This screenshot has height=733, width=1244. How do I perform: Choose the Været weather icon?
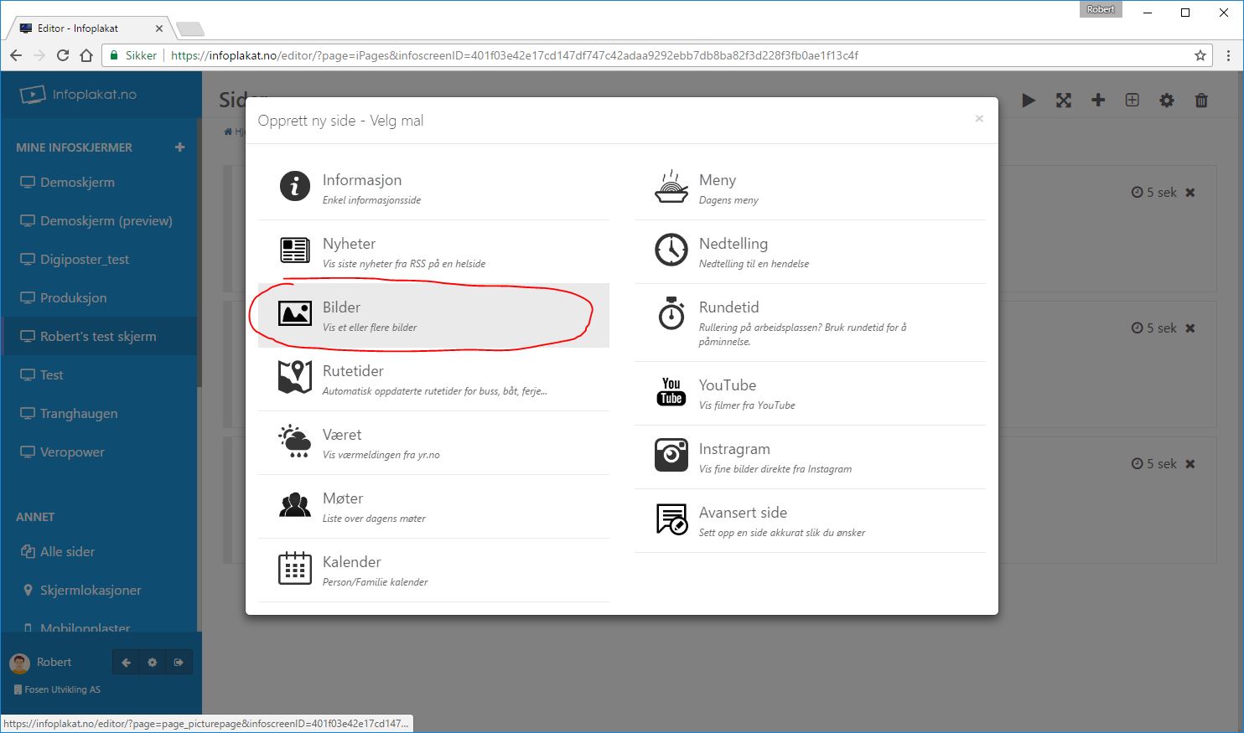point(294,441)
